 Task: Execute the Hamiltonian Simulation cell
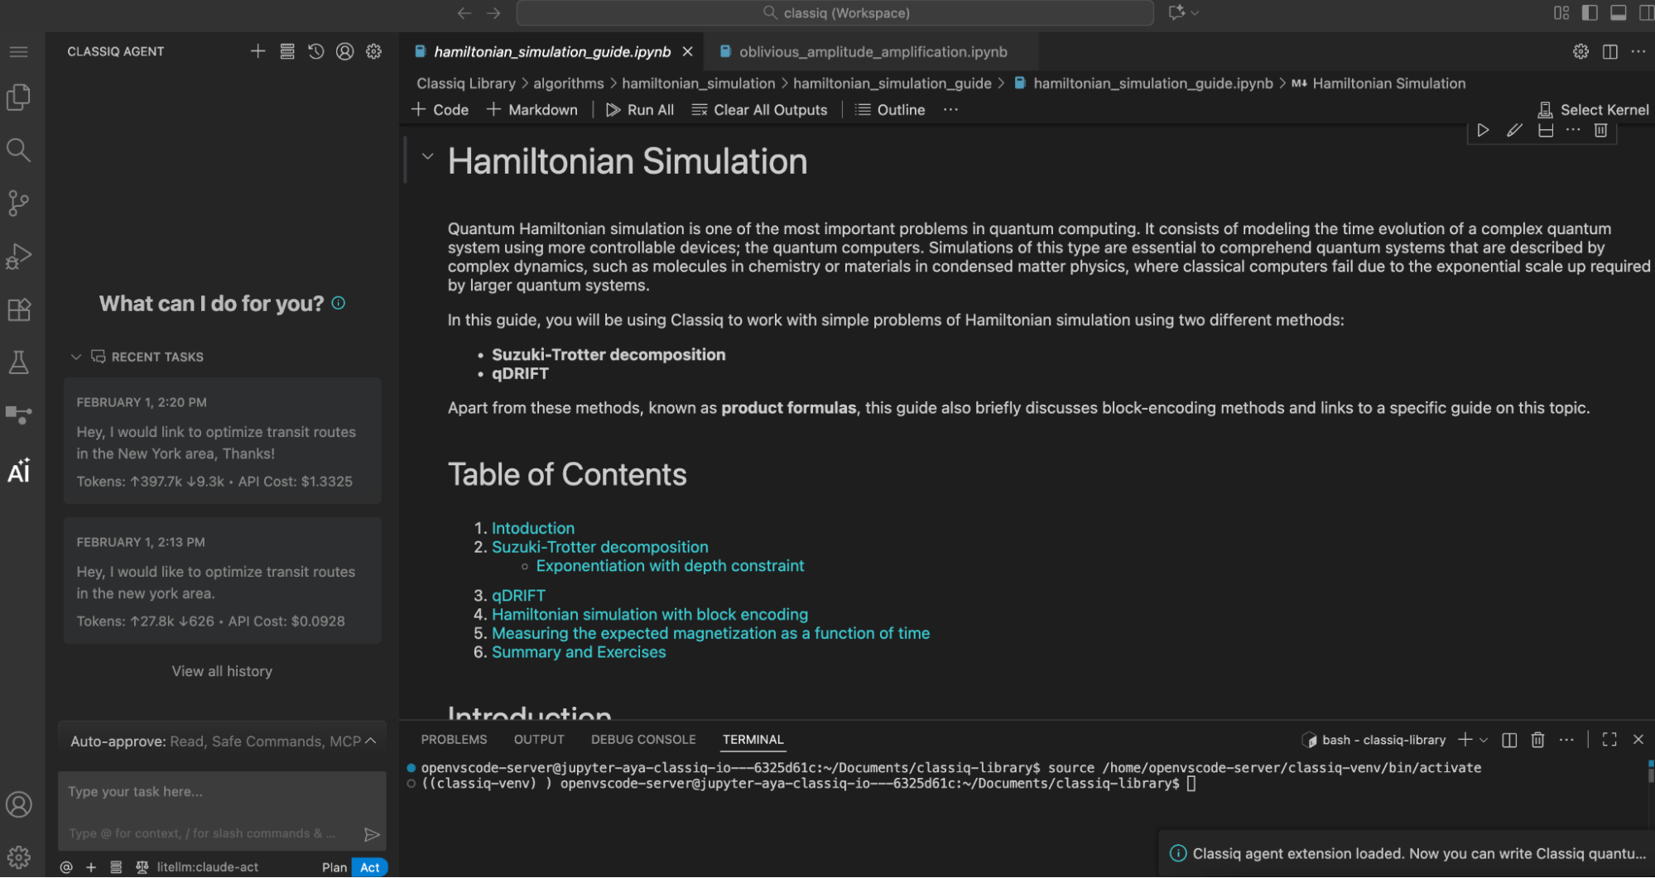click(1483, 130)
